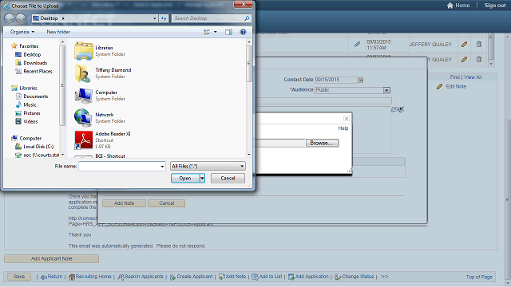Select Desktop under Favorites

click(32, 55)
